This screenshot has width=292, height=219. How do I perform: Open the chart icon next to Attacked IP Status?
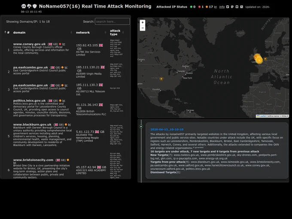point(216,7)
